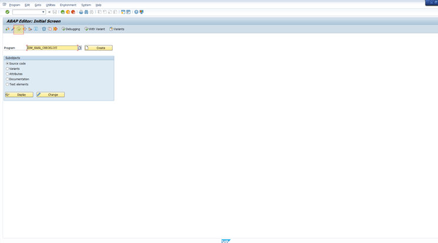This screenshot has height=243, width=438.
Task: Open the Edit menu
Action: (27, 5)
